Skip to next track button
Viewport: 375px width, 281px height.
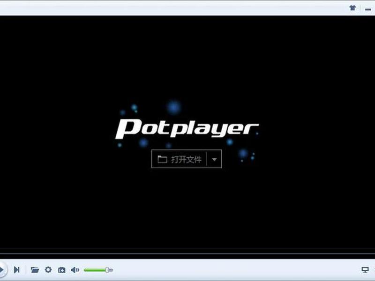click(16, 270)
